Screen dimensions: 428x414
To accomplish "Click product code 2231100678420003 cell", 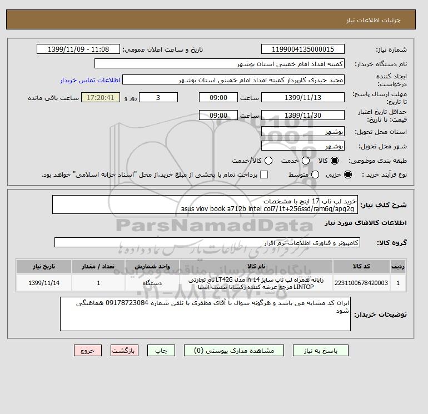I will click(x=361, y=283).
